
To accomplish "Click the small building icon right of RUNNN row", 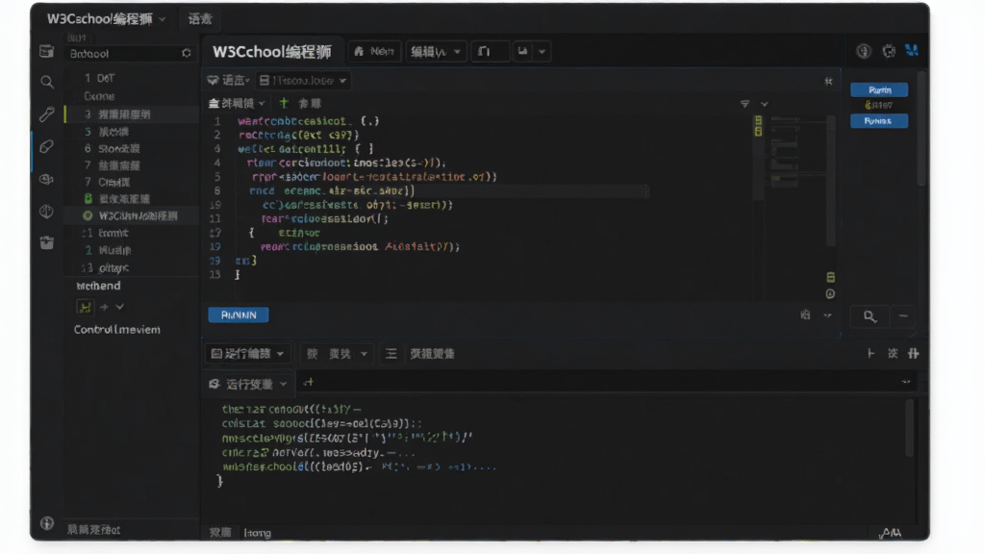I will pyautogui.click(x=805, y=315).
